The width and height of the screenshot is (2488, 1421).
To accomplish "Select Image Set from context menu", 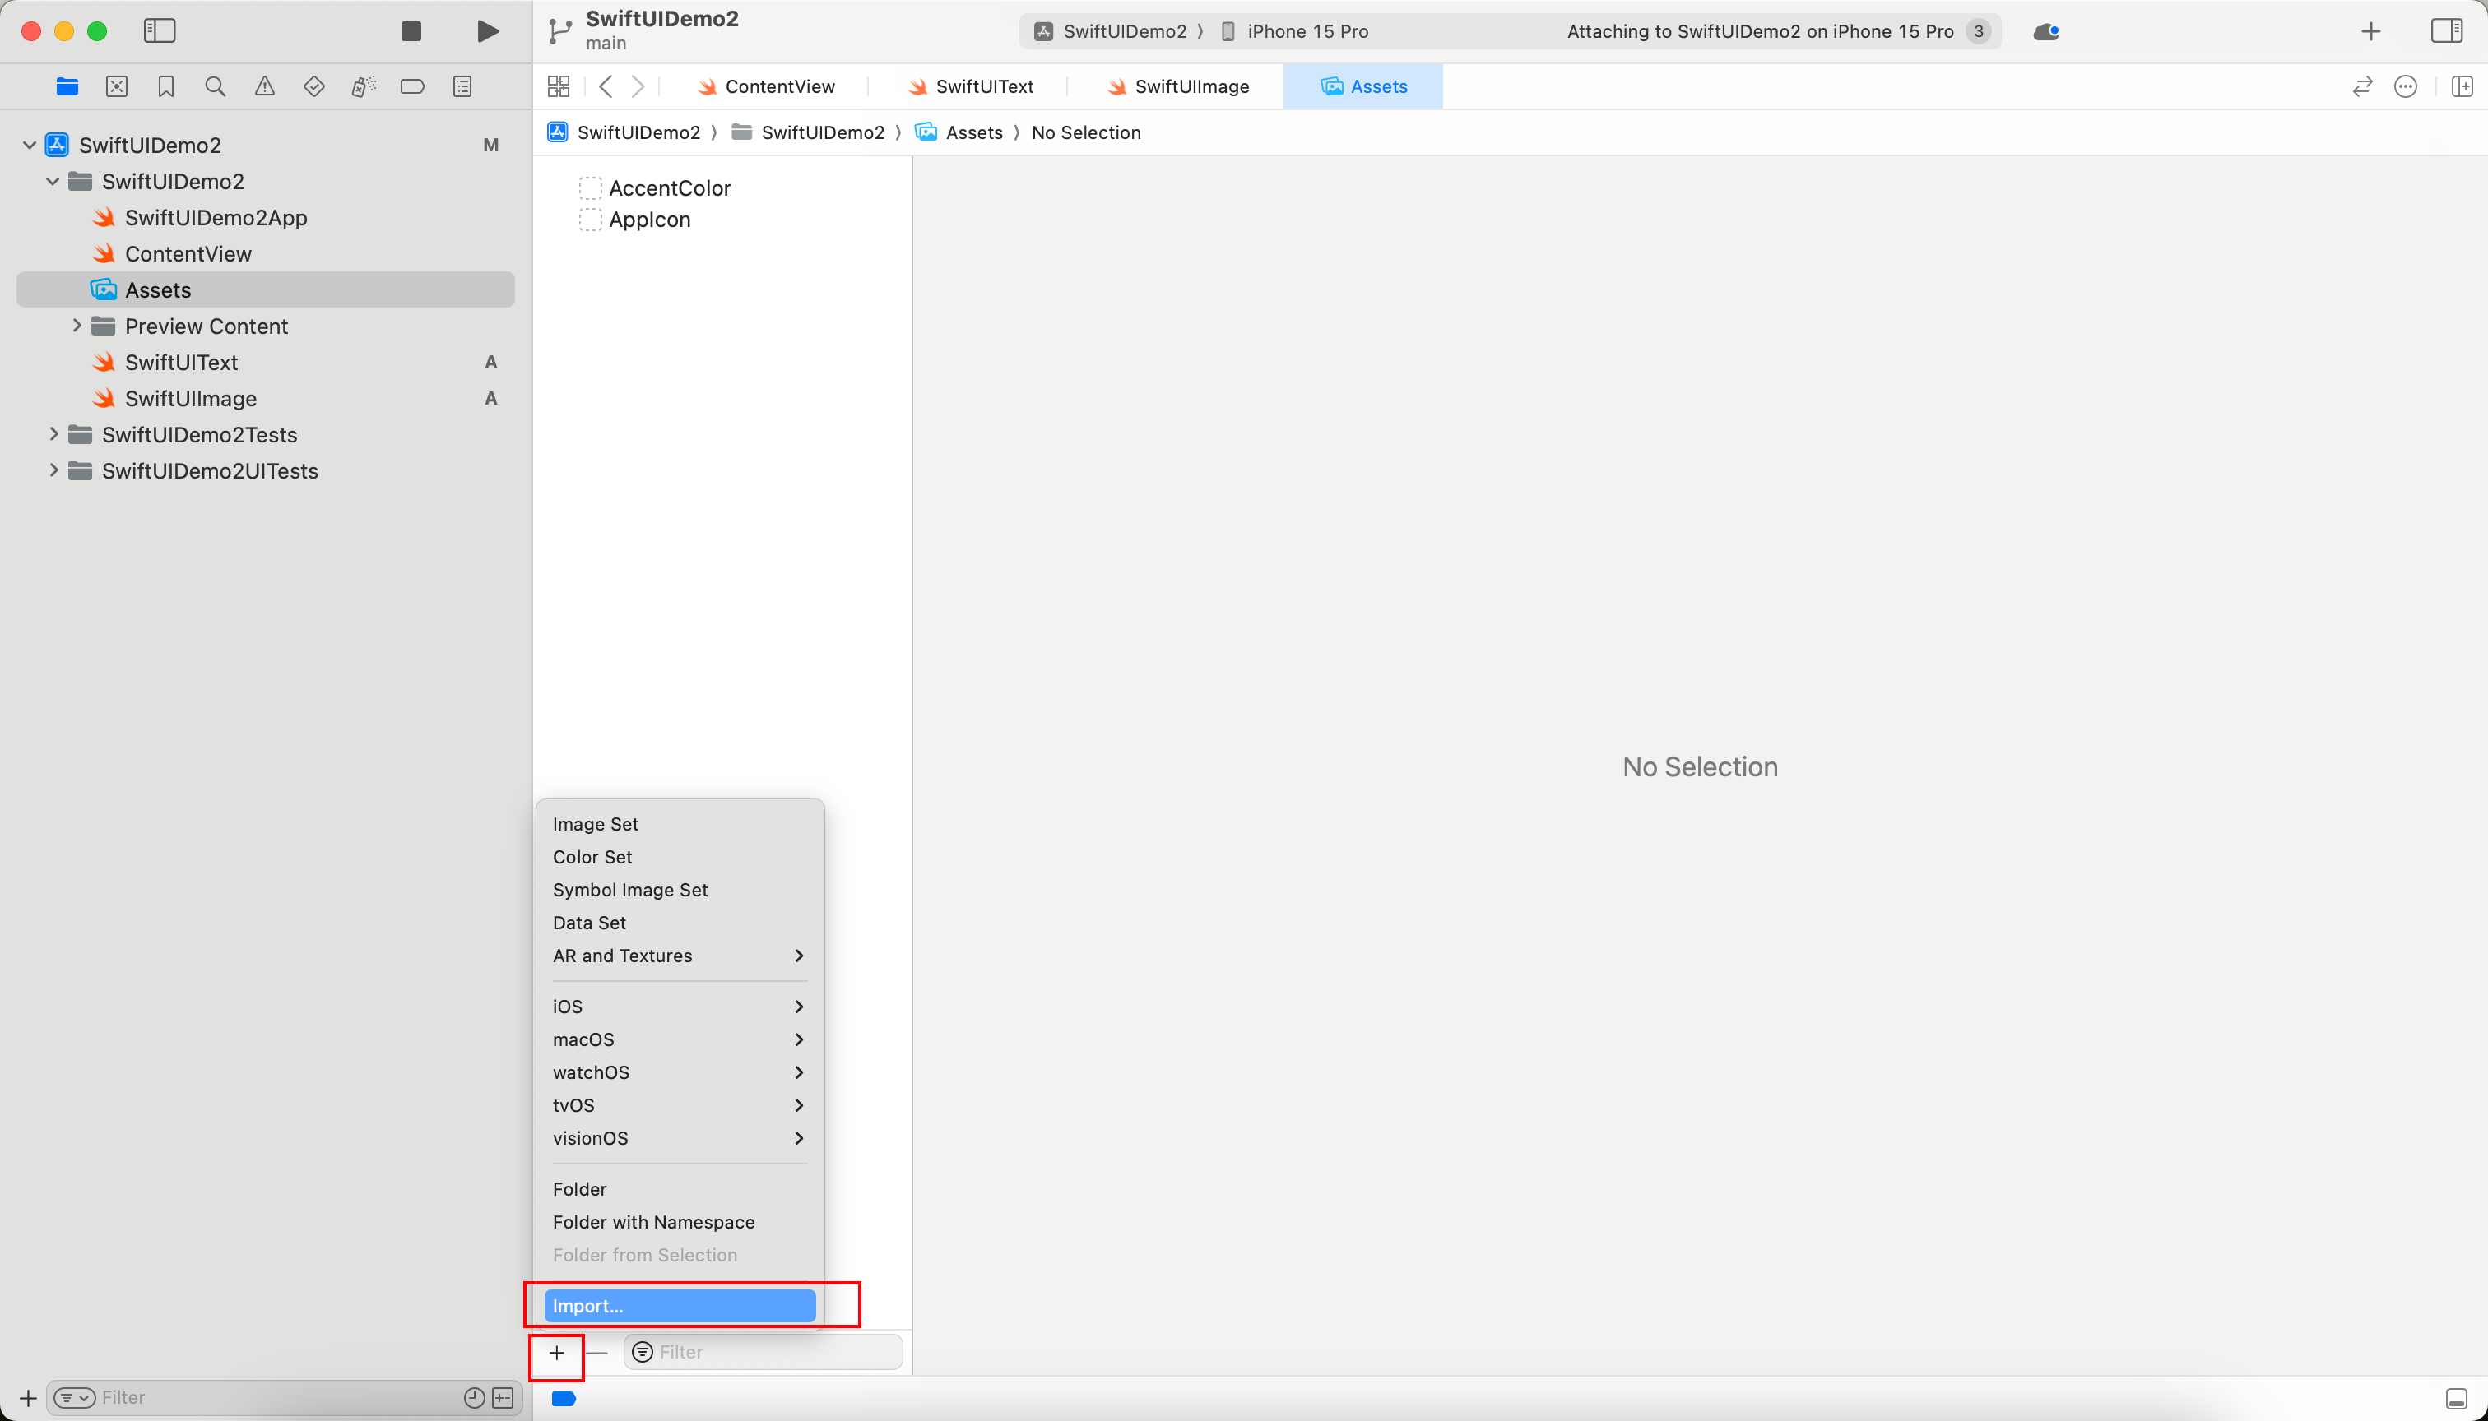I will tap(595, 823).
